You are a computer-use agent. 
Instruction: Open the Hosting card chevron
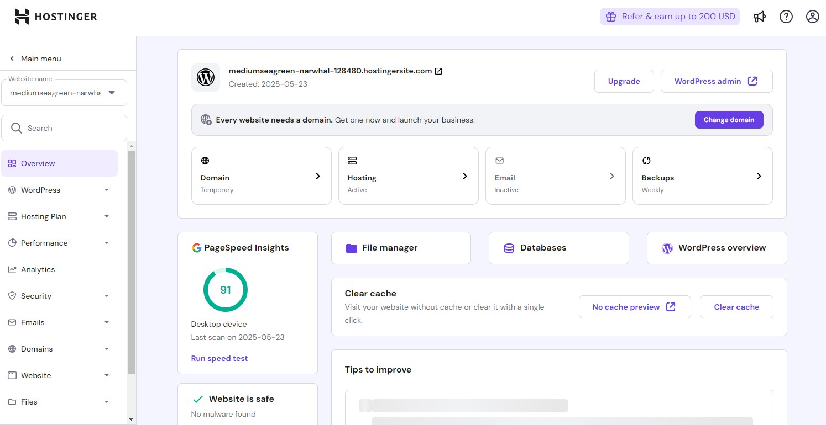465,176
